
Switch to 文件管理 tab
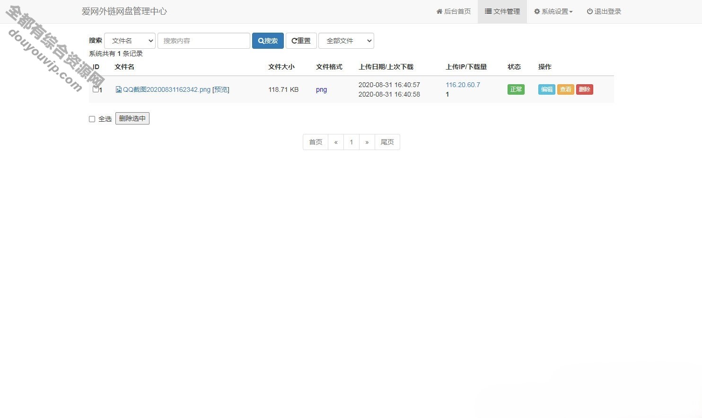(x=502, y=11)
